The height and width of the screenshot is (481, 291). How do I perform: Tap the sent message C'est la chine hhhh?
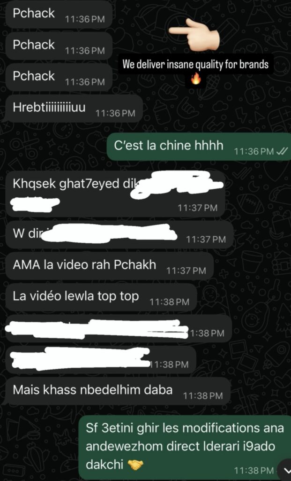(x=199, y=147)
